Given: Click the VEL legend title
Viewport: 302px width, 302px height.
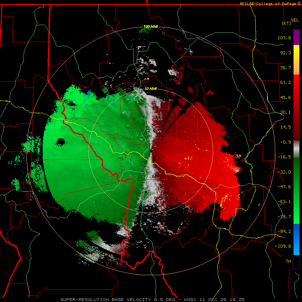Looking at the screenshot, I should click(x=295, y=20).
